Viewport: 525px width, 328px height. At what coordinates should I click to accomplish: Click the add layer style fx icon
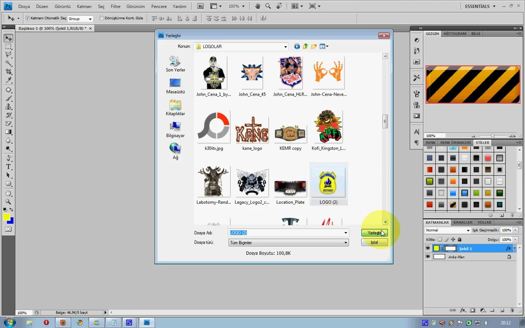coord(463,310)
